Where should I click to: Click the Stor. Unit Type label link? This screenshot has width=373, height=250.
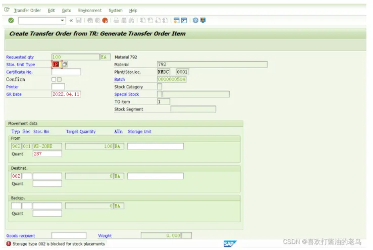click(21, 65)
